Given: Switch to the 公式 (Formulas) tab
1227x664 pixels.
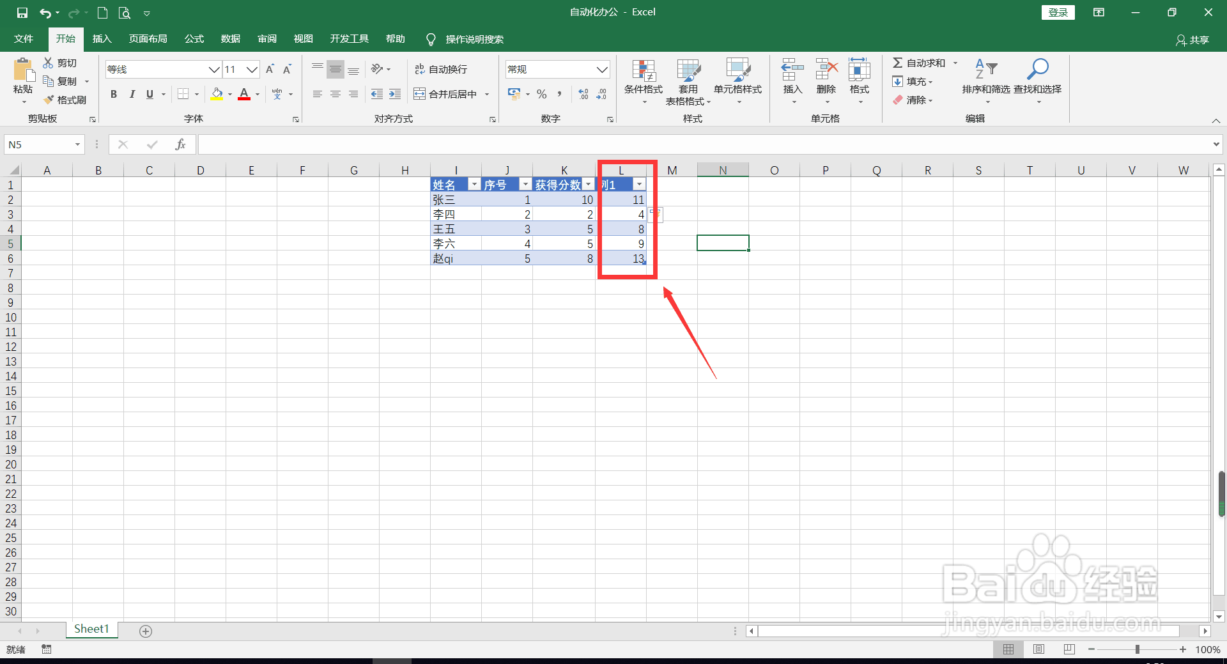Looking at the screenshot, I should [194, 39].
